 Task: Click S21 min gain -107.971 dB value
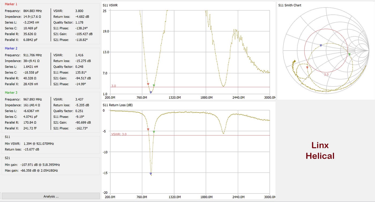click(x=41, y=165)
